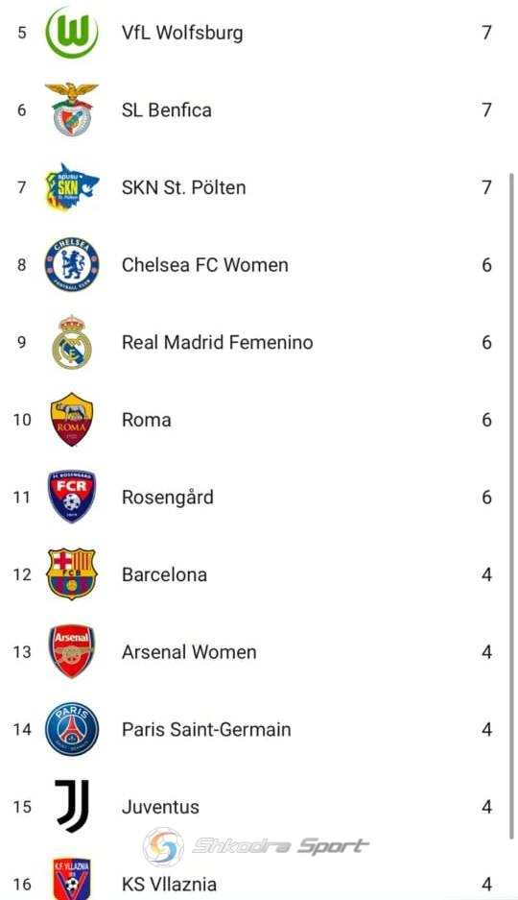Tap the KS Vllaznia team name
The width and height of the screenshot is (518, 900).
[x=169, y=884]
